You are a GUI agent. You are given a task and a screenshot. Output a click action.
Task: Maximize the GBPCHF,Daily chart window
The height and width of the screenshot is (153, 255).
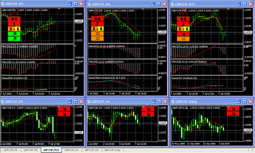point(244,102)
